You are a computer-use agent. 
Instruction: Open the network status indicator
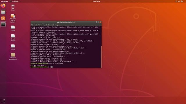(176, 1)
